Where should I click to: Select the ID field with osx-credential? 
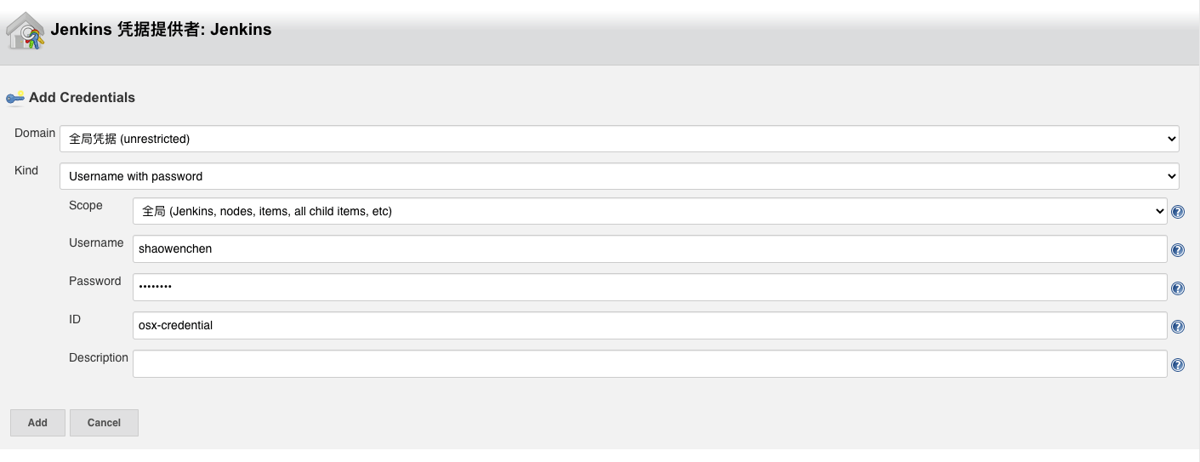coord(650,325)
